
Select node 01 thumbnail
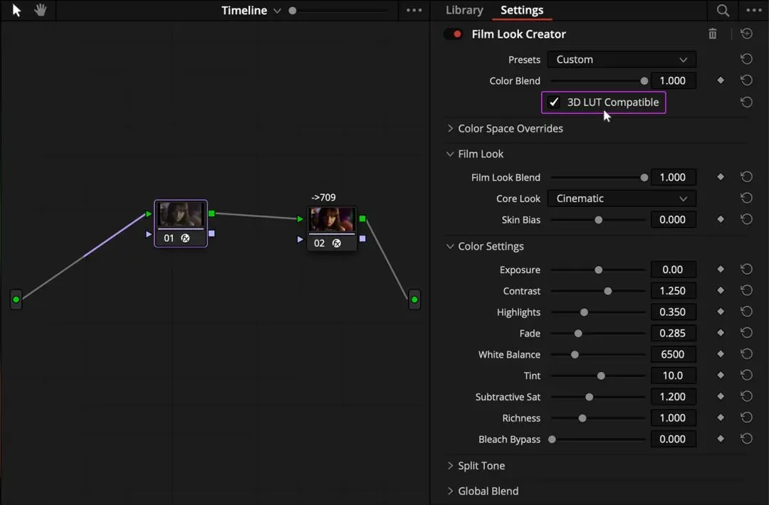tap(180, 214)
